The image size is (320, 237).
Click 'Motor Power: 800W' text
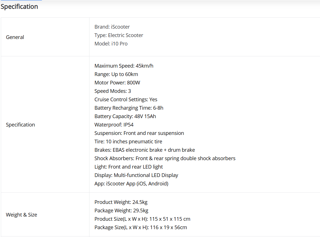click(117, 82)
